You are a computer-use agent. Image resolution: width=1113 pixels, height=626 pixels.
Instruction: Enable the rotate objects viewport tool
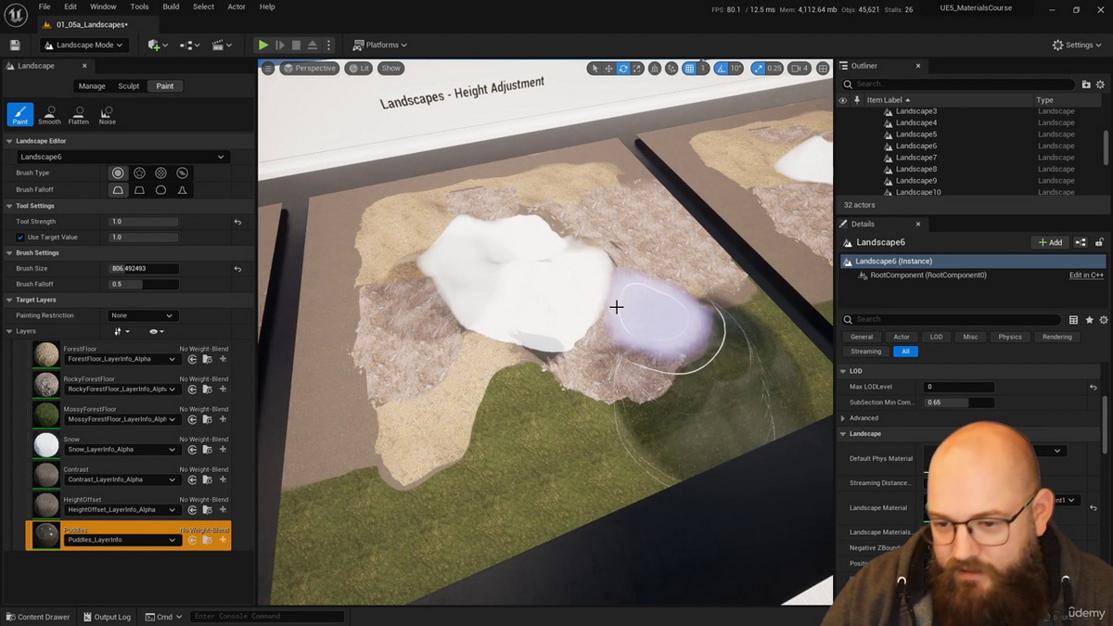click(623, 69)
